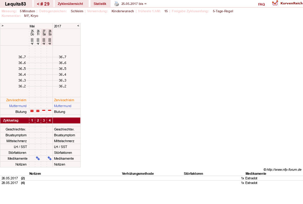Select the 26. Fr date column header
The height and width of the screenshot is (204, 303).
[x=38, y=33]
